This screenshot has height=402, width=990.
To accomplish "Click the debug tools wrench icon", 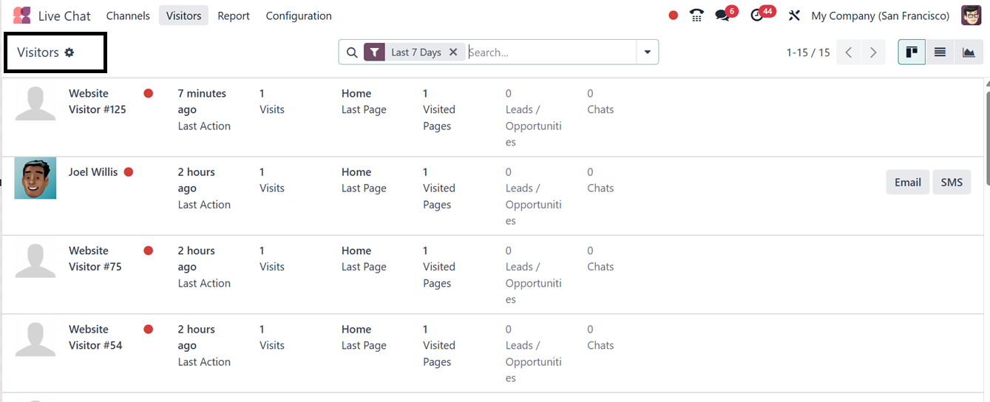I will [795, 16].
